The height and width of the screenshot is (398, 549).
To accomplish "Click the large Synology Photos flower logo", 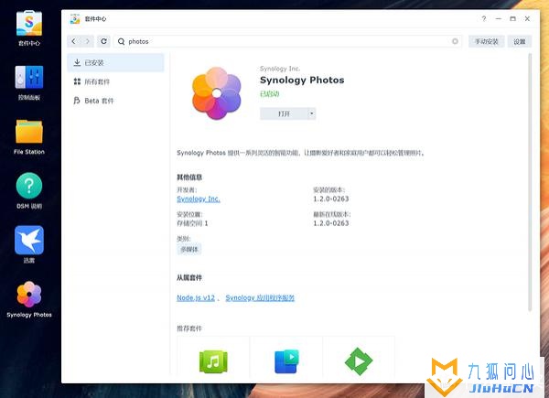I will [217, 93].
